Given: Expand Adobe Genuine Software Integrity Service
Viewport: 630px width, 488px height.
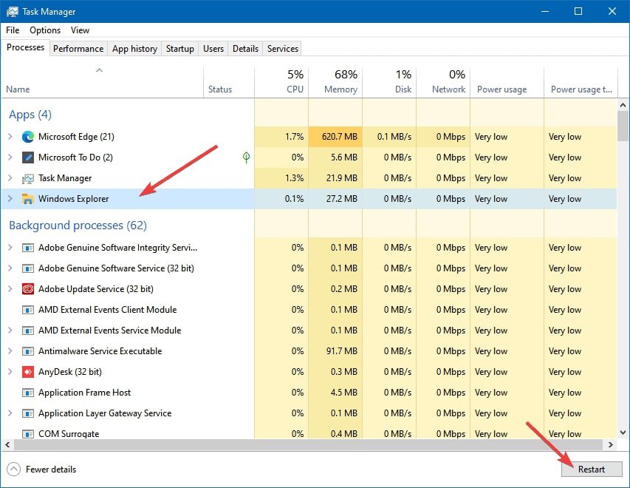Looking at the screenshot, I should (x=10, y=248).
